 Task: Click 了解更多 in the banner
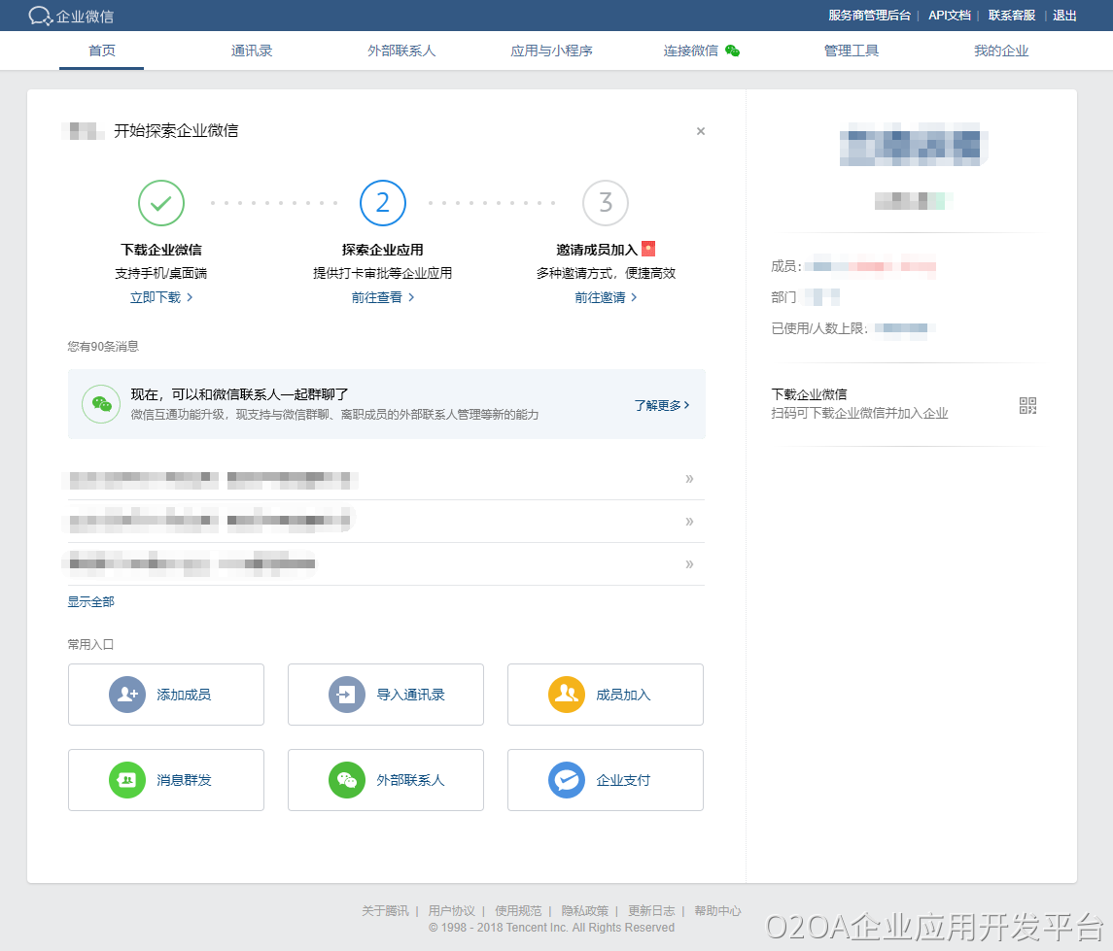(662, 405)
